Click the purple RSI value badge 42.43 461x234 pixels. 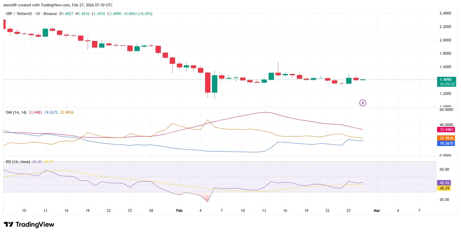444,183
